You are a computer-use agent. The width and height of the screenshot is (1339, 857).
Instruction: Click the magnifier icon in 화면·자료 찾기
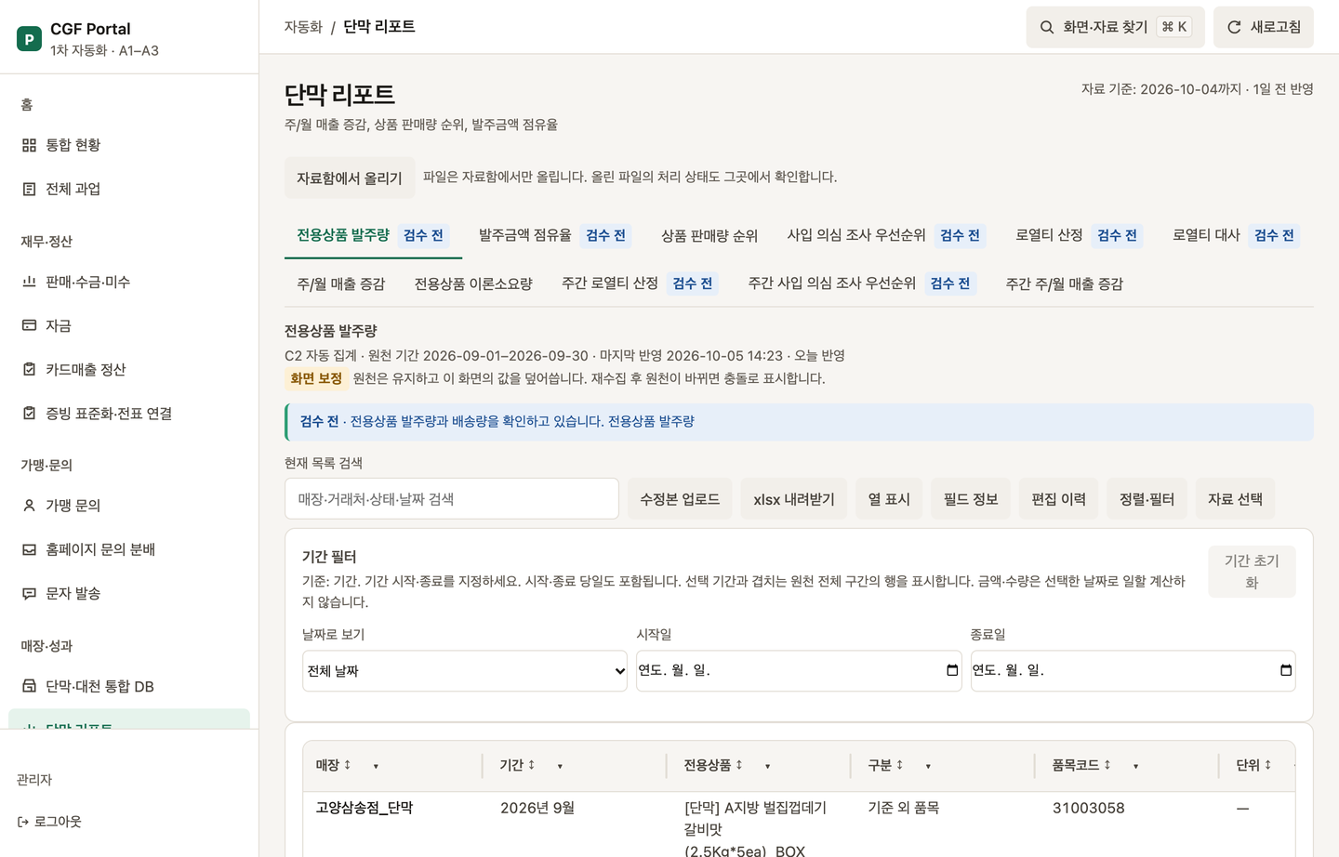click(x=1047, y=27)
